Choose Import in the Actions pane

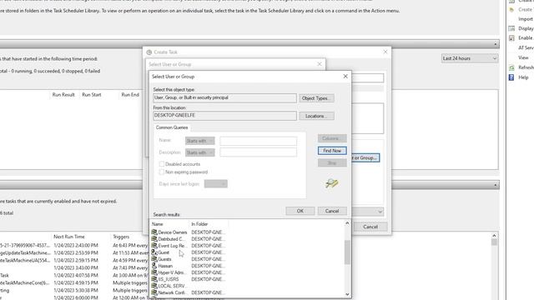[526, 19]
